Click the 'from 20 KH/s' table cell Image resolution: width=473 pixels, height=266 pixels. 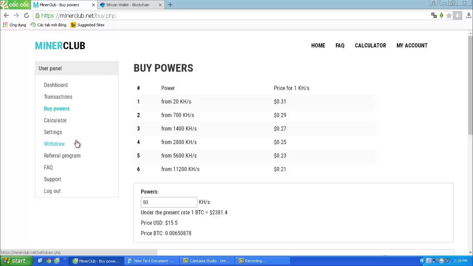point(176,102)
